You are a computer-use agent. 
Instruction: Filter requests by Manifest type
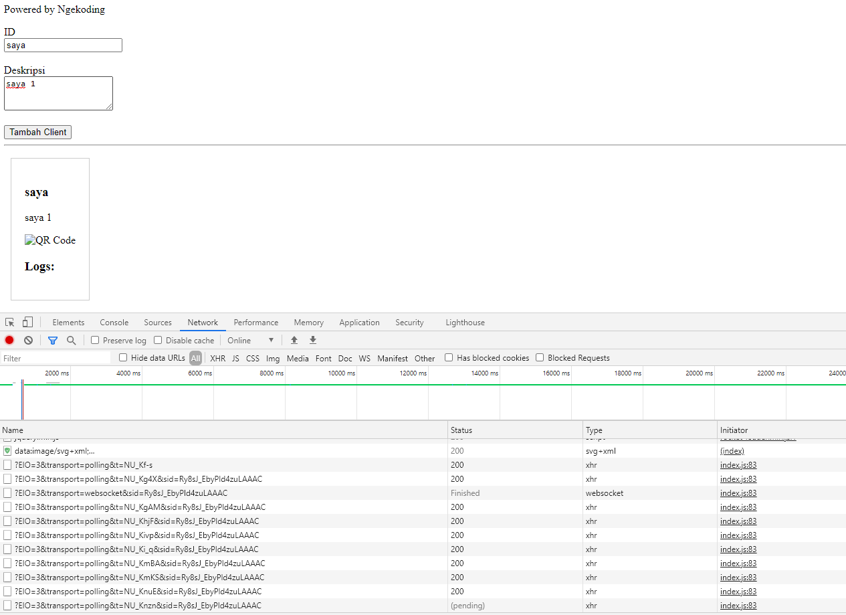click(x=393, y=358)
